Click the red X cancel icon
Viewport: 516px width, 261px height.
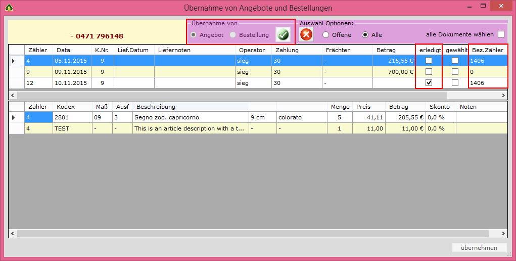306,34
